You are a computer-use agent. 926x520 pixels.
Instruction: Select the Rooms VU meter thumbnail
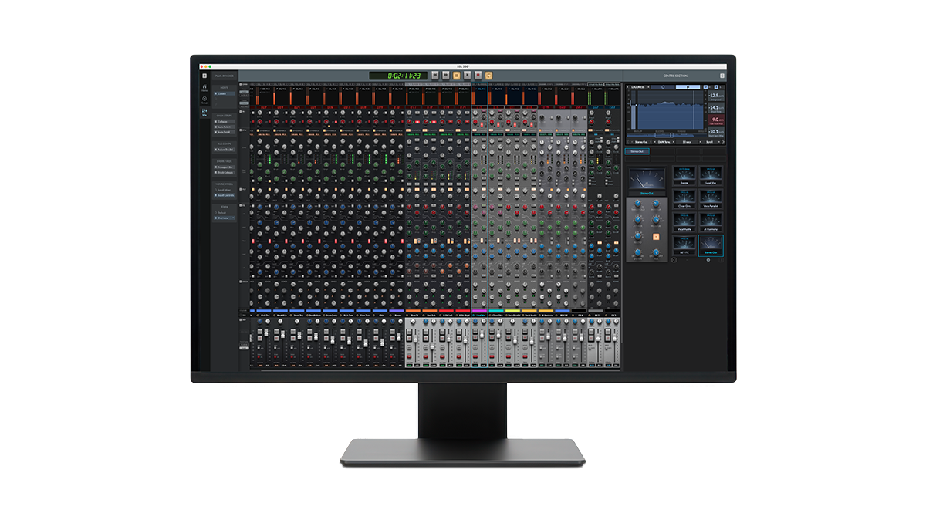tap(684, 176)
